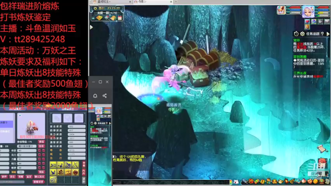The width and height of the screenshot is (331, 186).
Task: Click the sword attack icon in bottom toolbar
Action: [x=245, y=181]
